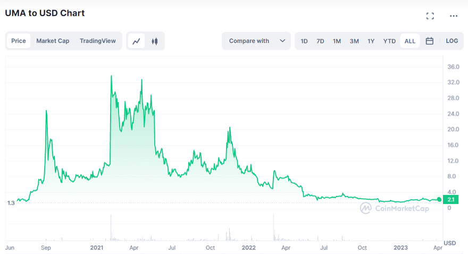Click the UMA to USD Chart heading

coord(45,13)
